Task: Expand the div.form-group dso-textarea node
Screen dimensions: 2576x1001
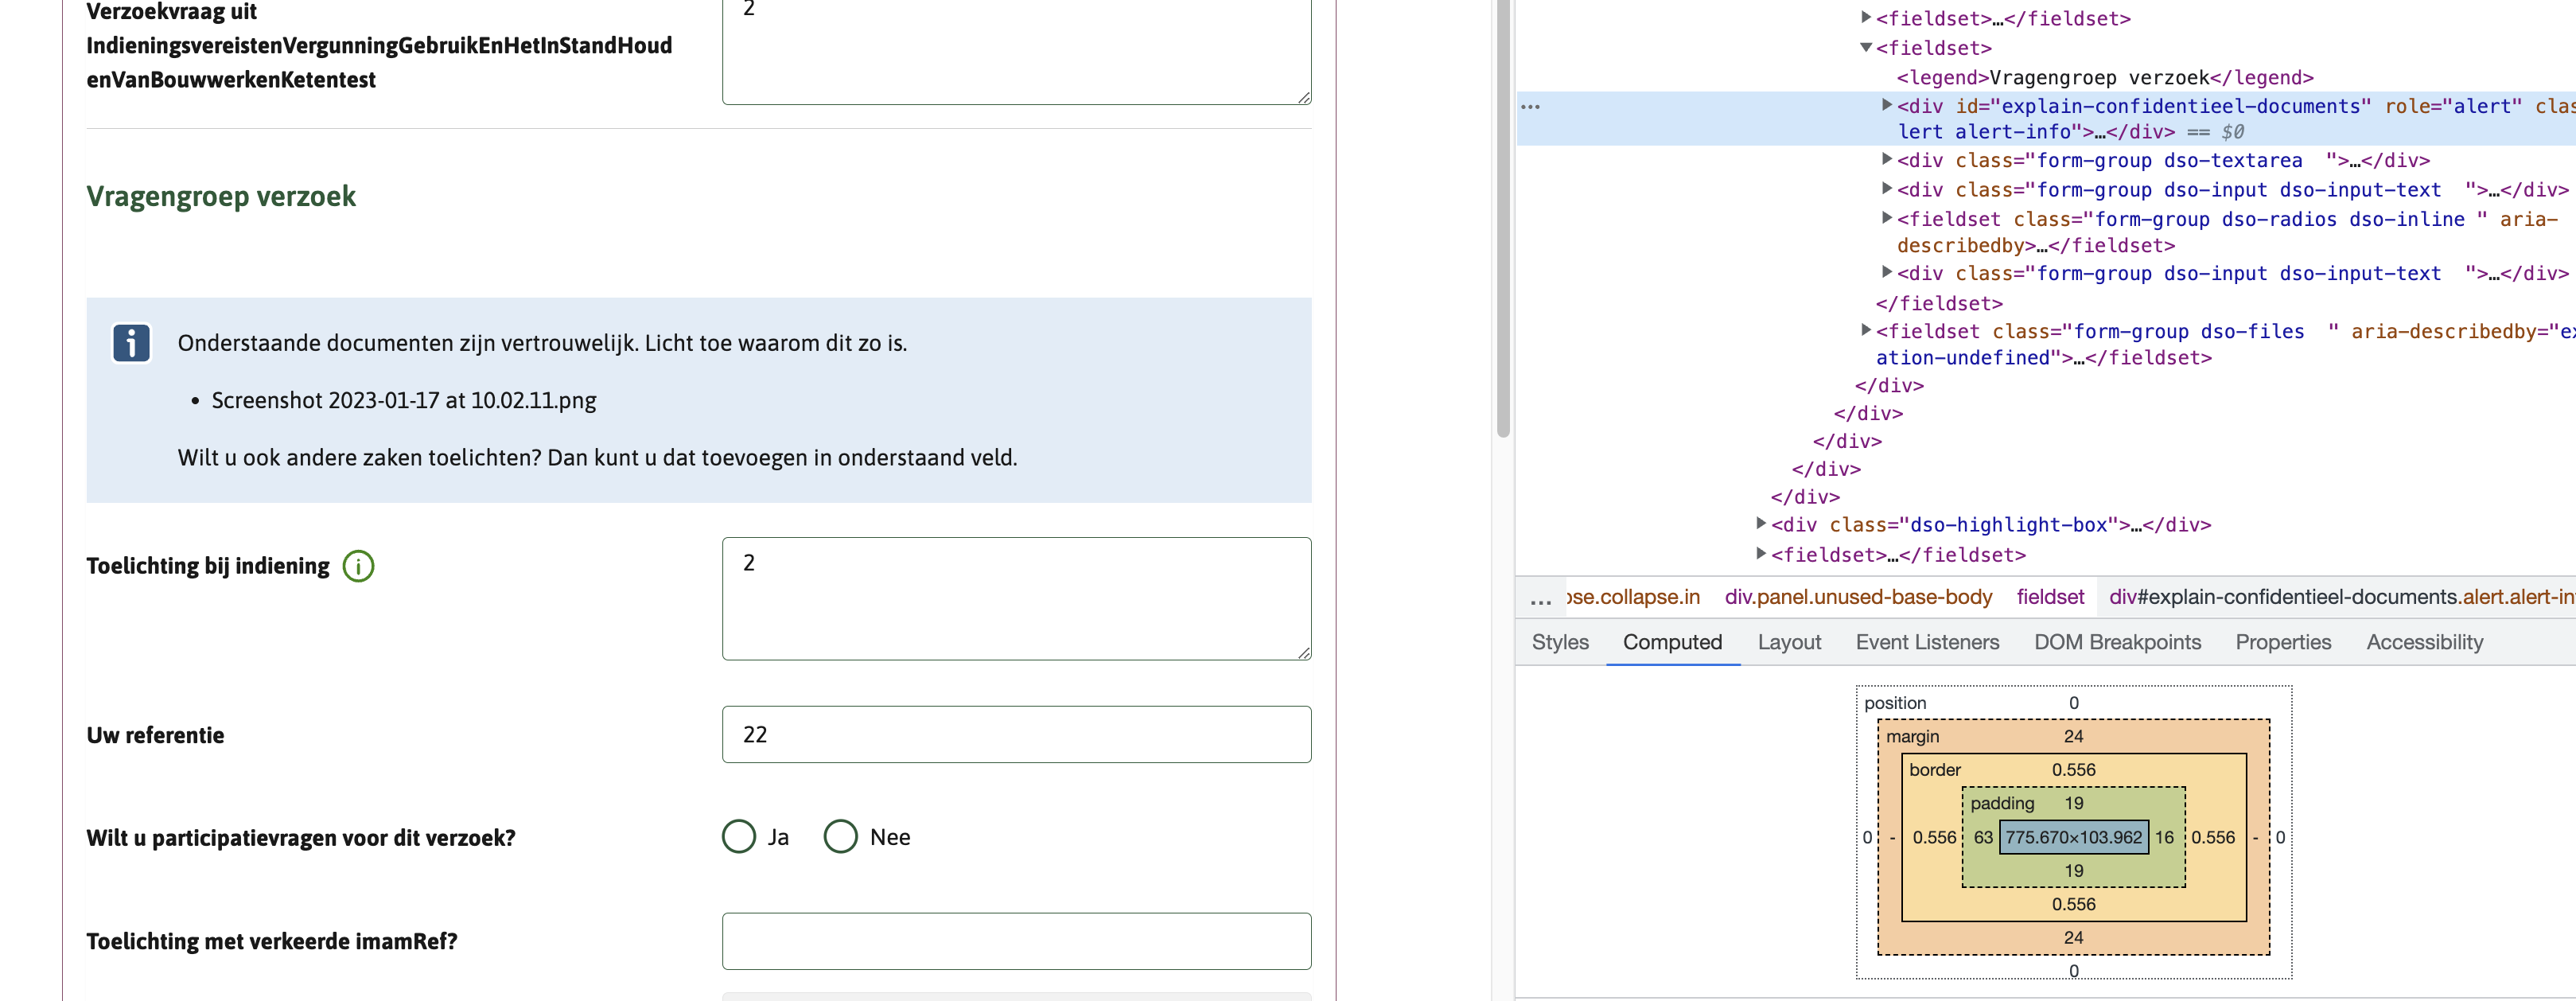Action: point(1888,160)
